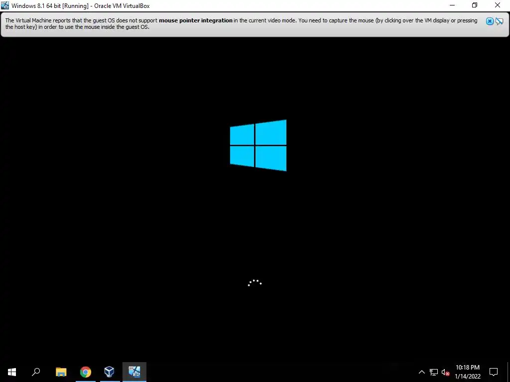Launch Google Chrome from taskbar
The image size is (510, 382).
point(86,372)
